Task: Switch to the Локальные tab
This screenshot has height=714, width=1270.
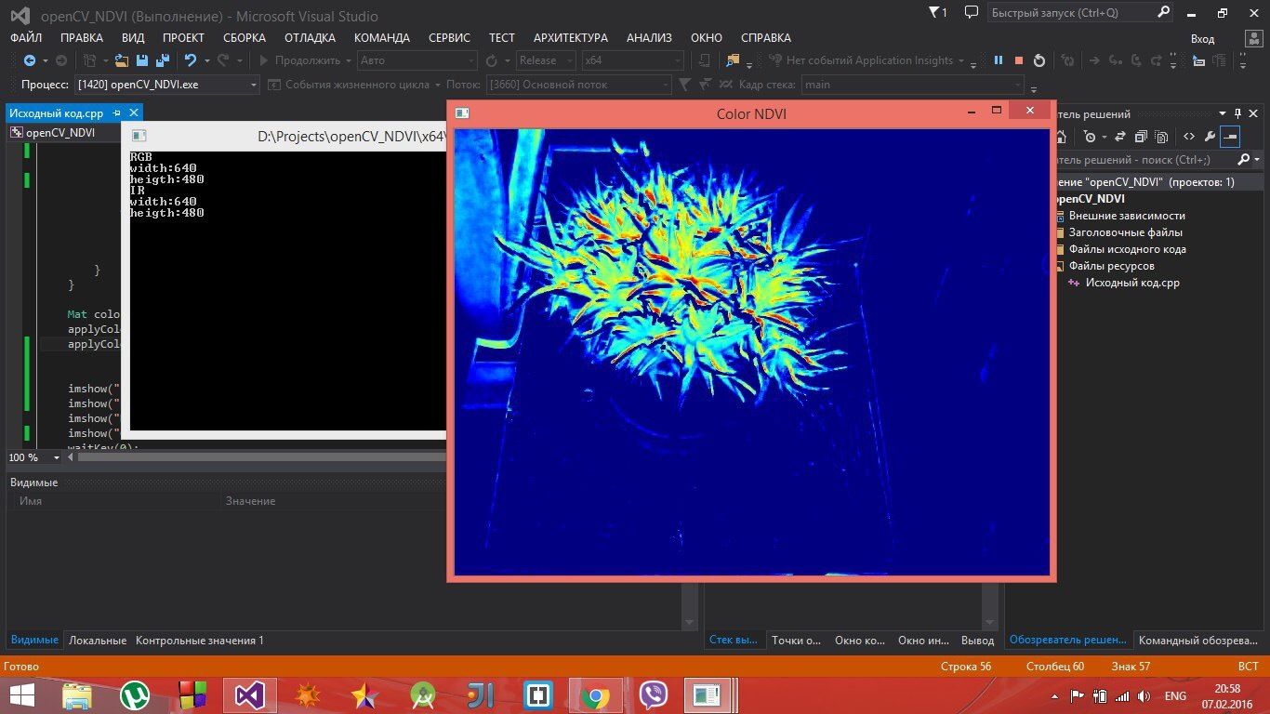Action: click(x=98, y=641)
